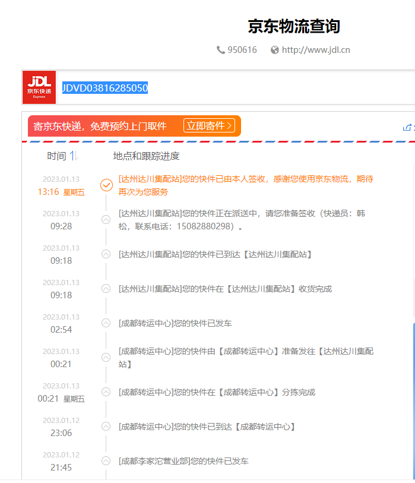This screenshot has height=483, width=415.
Task: Click marker icon for 准备发往 entry
Action: [106, 357]
